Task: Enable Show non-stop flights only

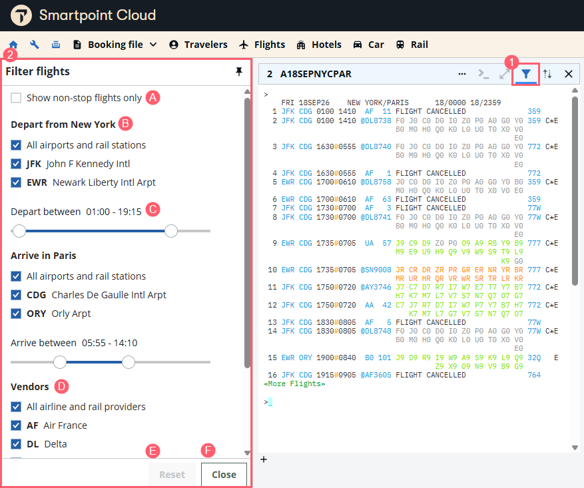Action: (x=16, y=98)
